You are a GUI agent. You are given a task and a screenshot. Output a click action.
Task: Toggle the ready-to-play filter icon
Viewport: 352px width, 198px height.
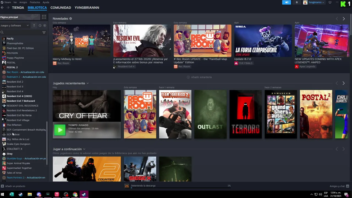point(45,25)
